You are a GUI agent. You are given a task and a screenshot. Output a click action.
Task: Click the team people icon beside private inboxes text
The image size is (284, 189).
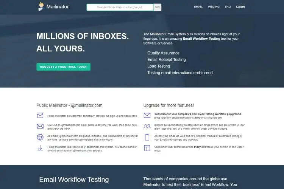coord(147,126)
